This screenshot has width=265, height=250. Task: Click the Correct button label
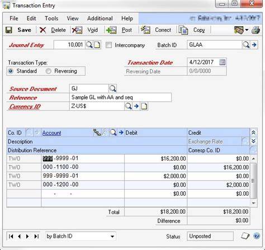(163, 30)
